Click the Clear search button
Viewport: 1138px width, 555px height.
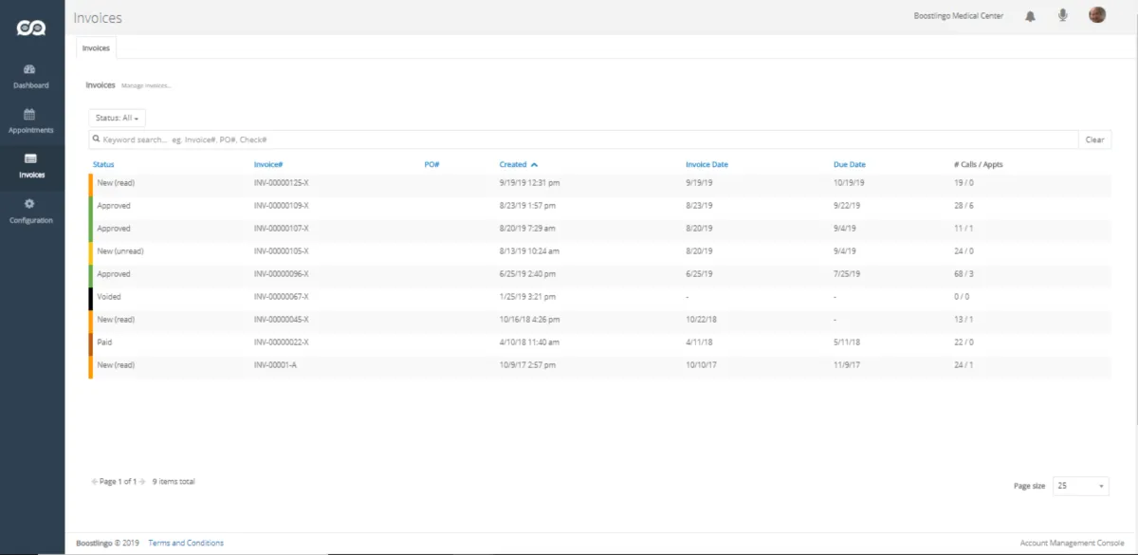[x=1094, y=139]
